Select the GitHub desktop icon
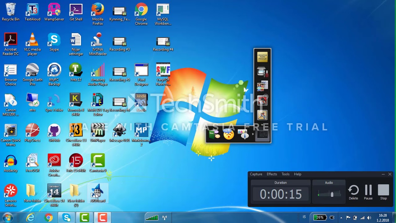396x223 pixels. click(x=54, y=133)
